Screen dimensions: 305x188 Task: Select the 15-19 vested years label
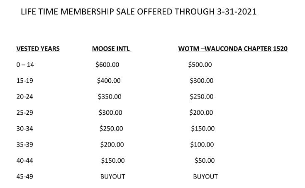point(24,81)
